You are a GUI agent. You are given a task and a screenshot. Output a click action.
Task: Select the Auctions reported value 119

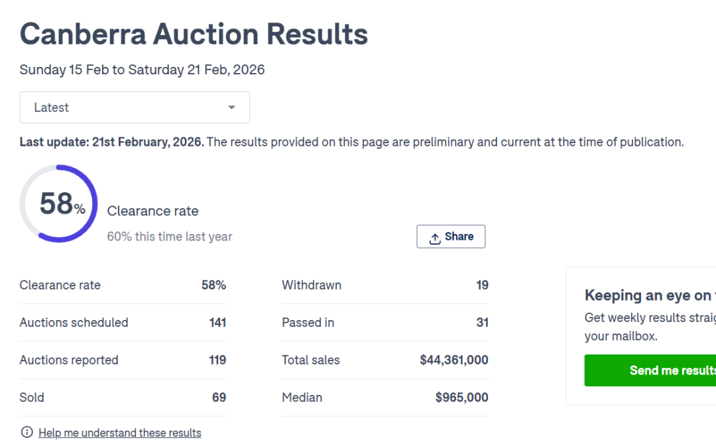217,361
